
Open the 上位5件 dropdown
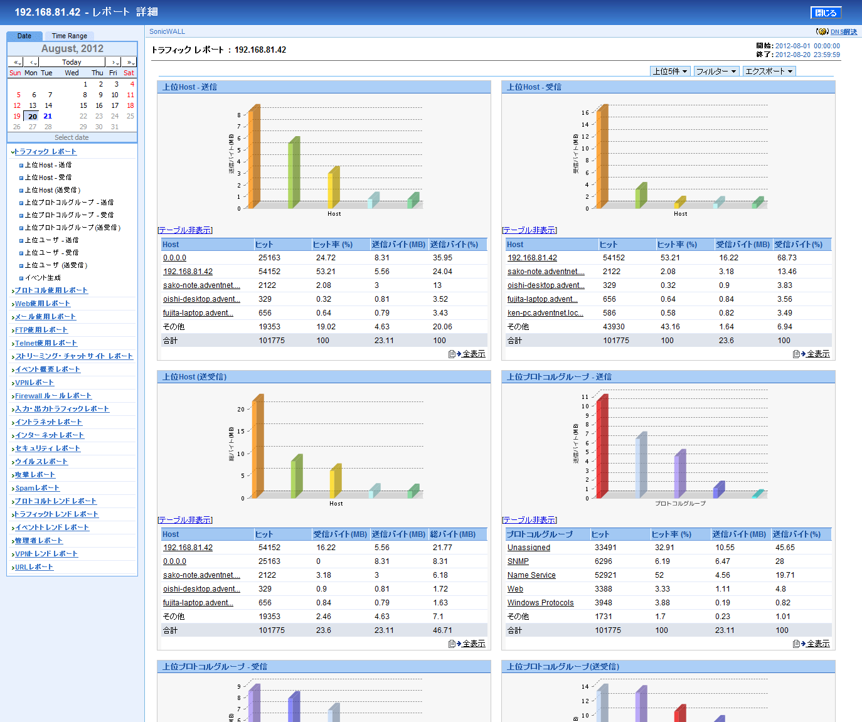point(670,72)
